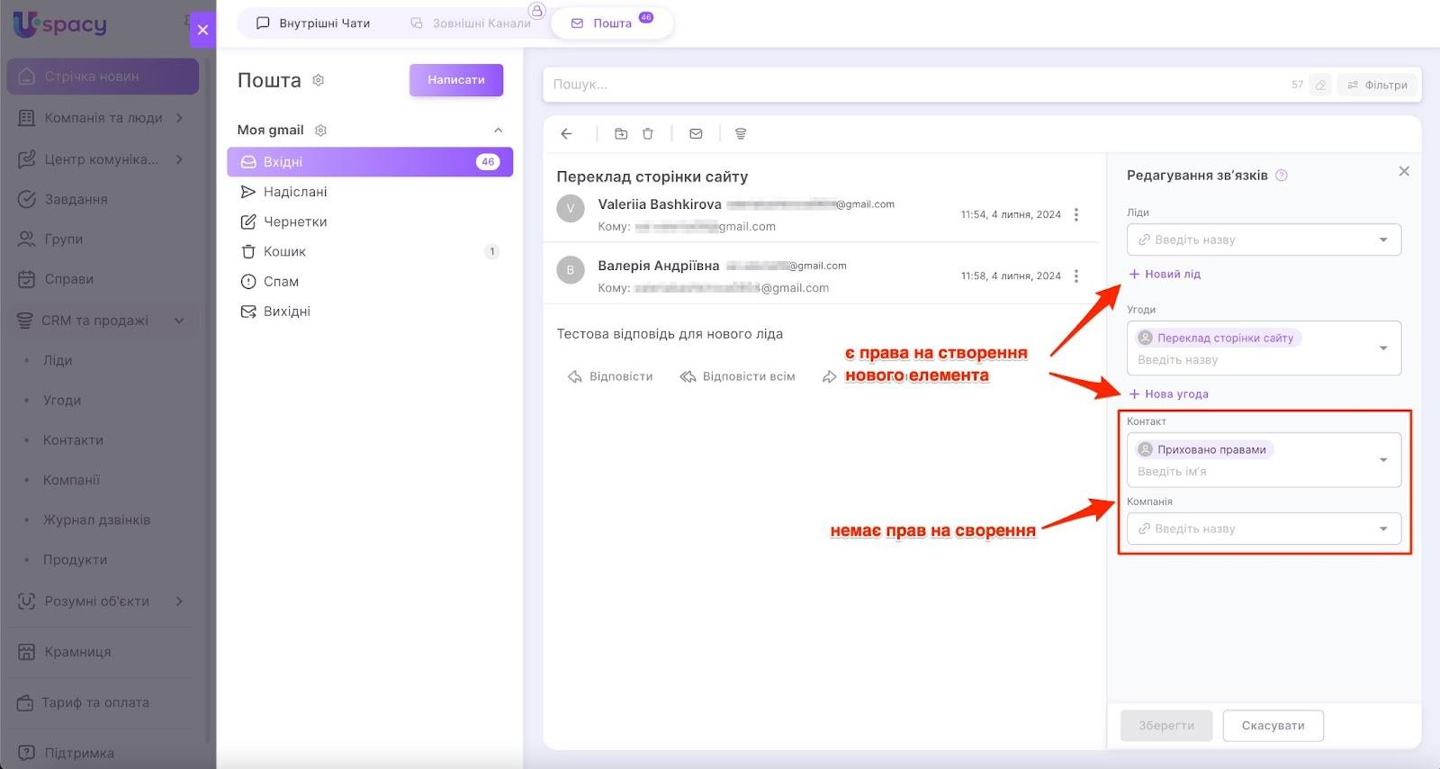Viewport: 1440px width, 769px height.
Task: Open Контакти under CRM та продажі
Action: pyautogui.click(x=73, y=440)
